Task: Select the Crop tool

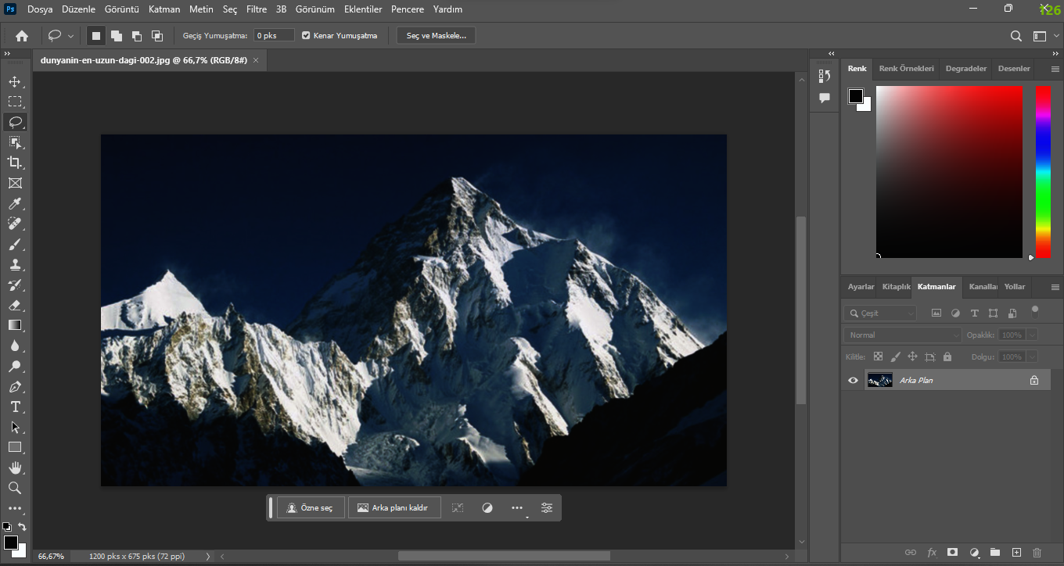Action: (x=15, y=163)
